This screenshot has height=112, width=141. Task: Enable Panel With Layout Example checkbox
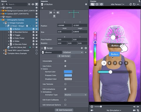click(36, 50)
